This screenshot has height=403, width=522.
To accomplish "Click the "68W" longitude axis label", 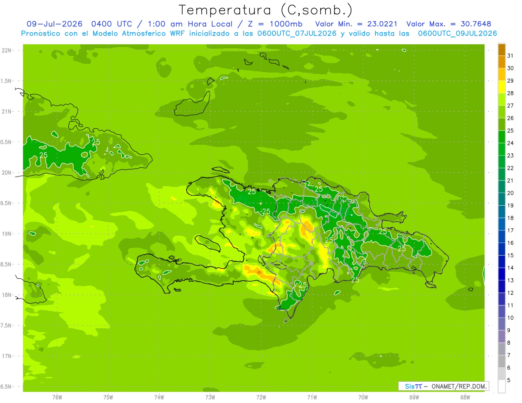I will pos(465,397).
